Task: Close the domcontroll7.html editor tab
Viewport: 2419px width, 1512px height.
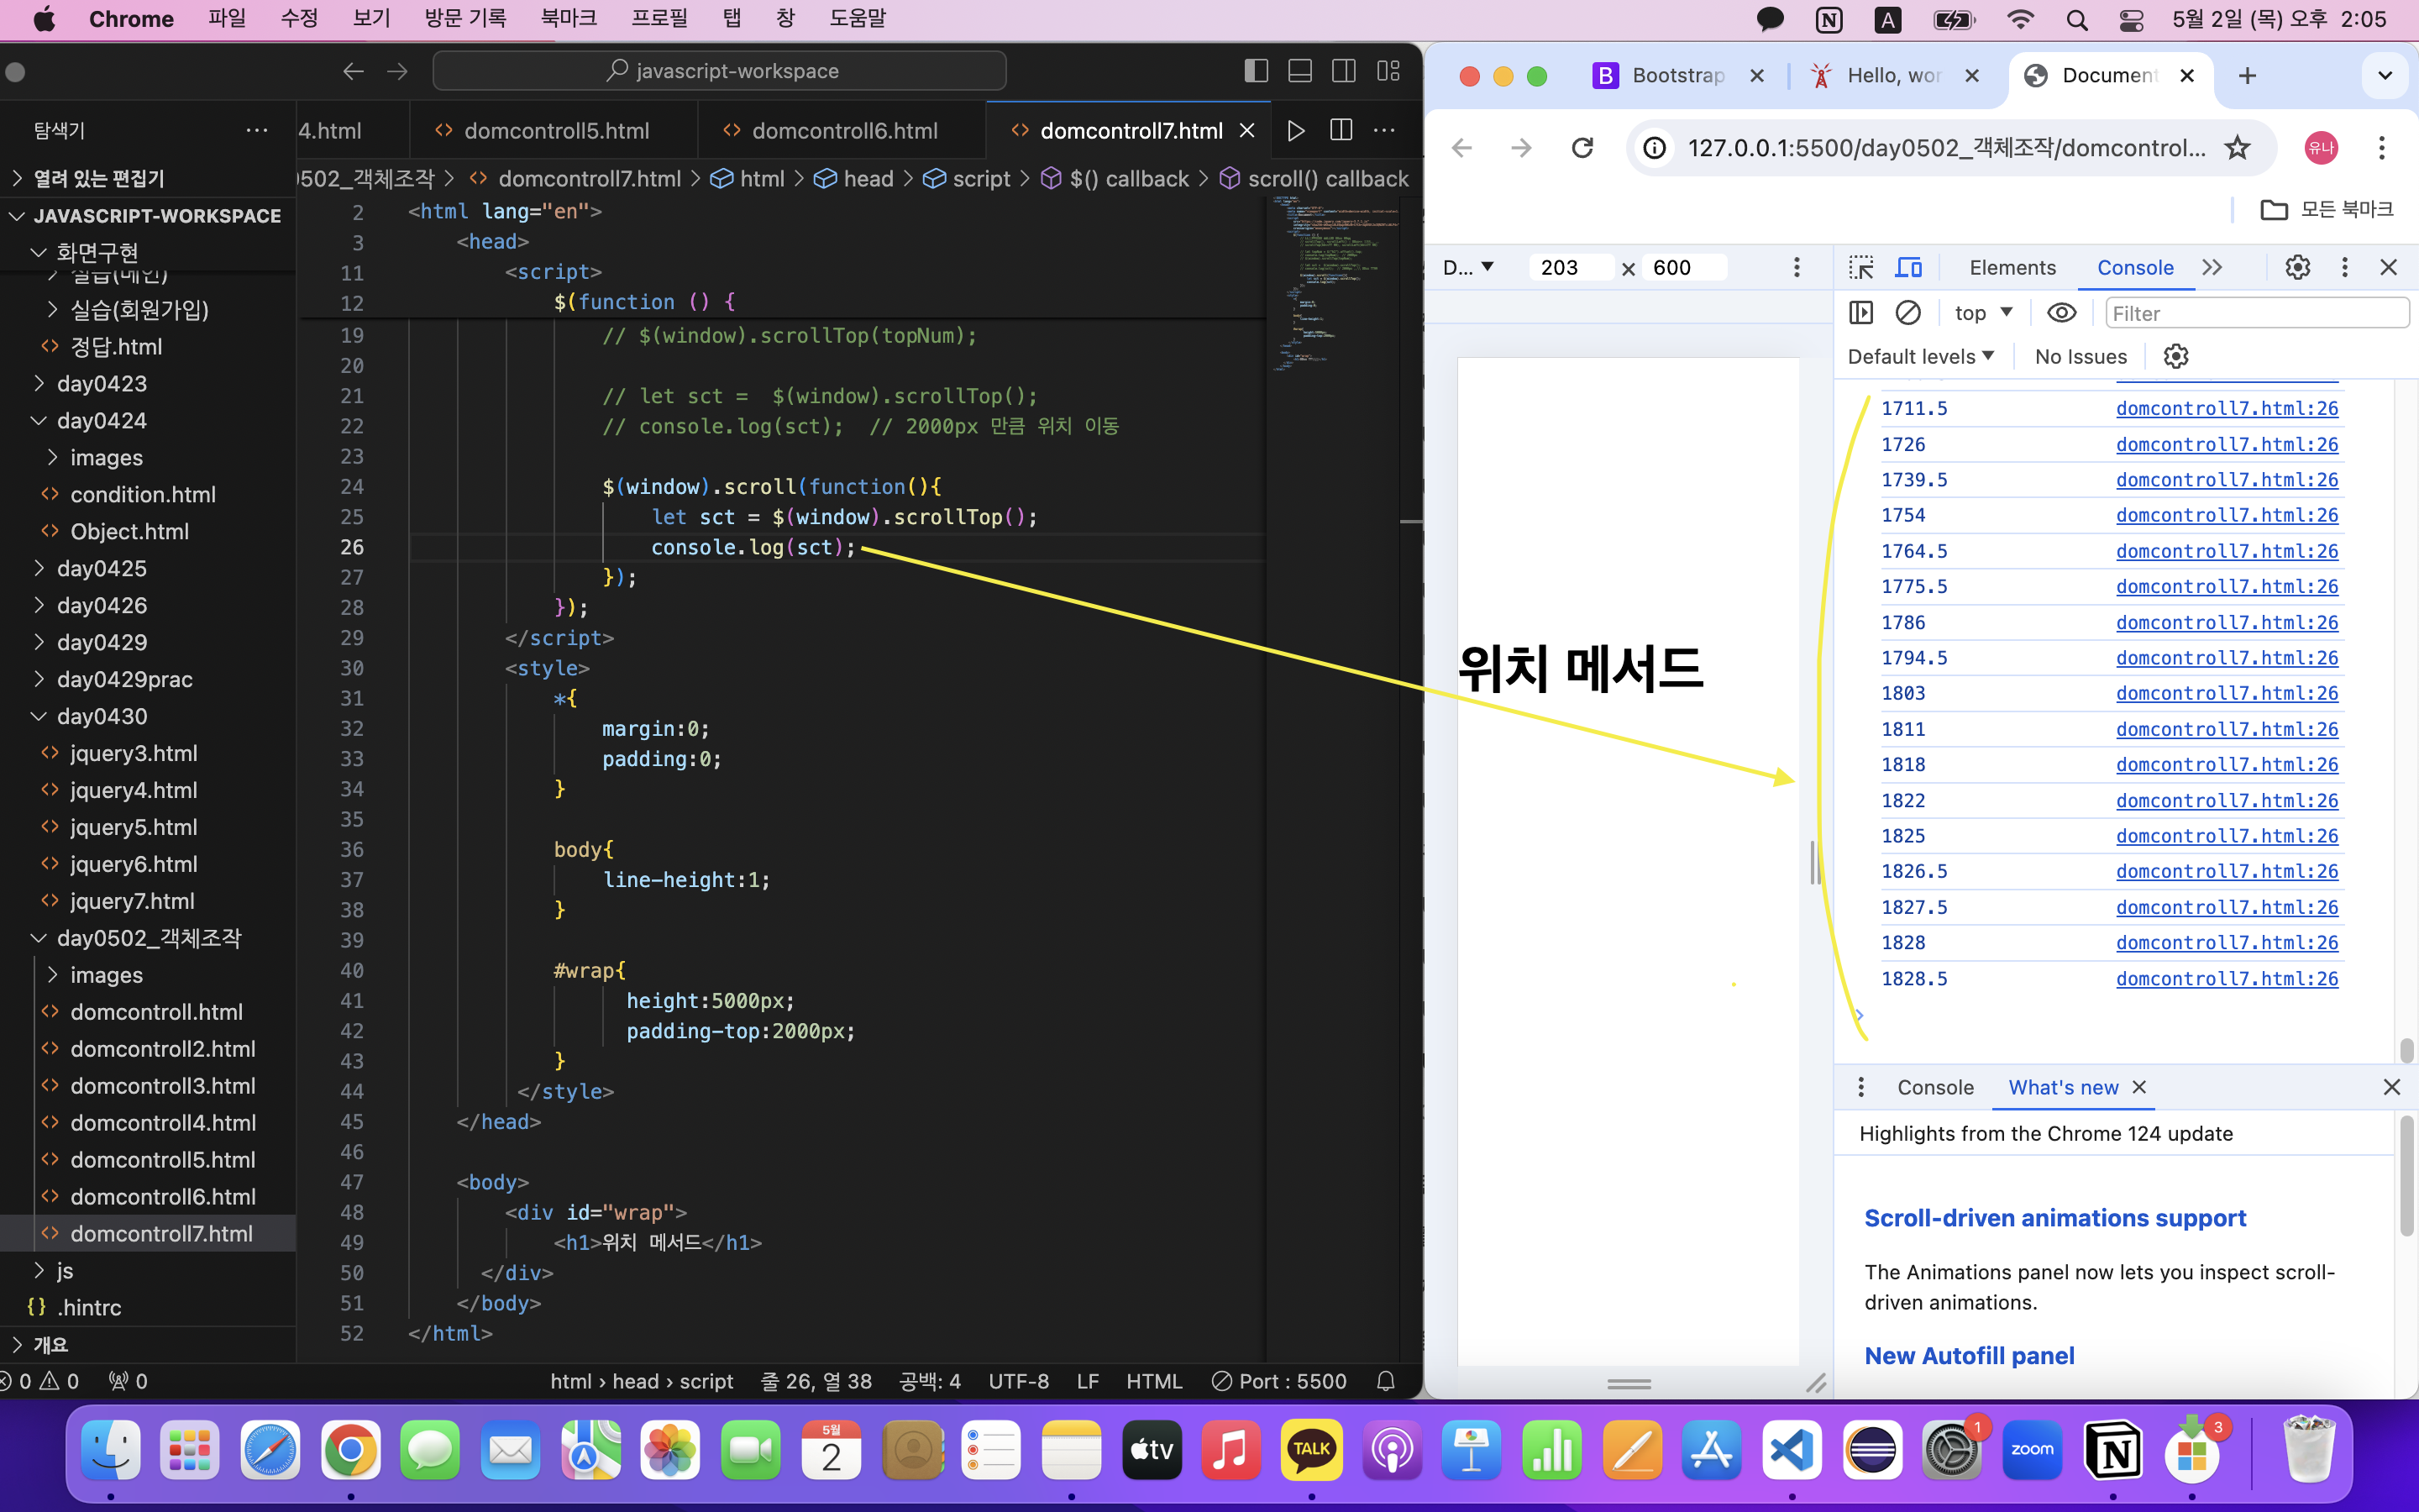Action: coord(1247,131)
